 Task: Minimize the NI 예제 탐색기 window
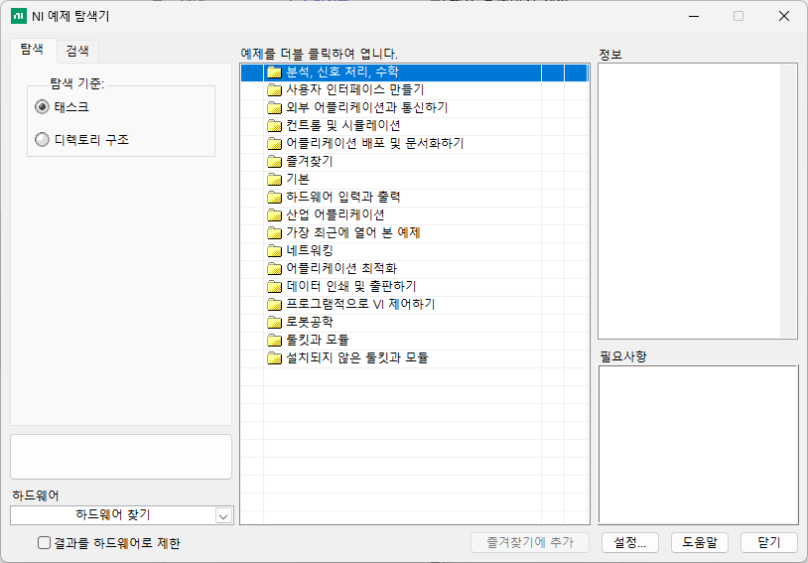[x=694, y=16]
